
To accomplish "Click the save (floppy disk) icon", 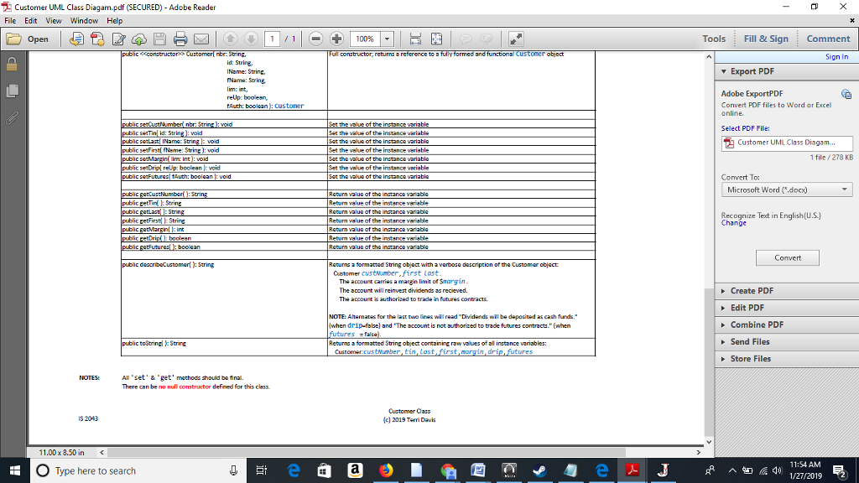I will pos(159,39).
